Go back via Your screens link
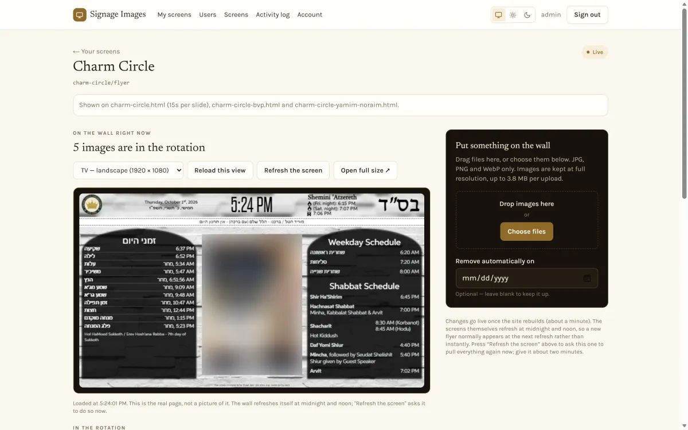This screenshot has height=430, width=688. 96,52
